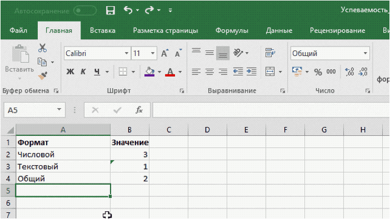The height and width of the screenshot is (219, 390).
Task: Open the Файл tab
Action: click(x=18, y=30)
